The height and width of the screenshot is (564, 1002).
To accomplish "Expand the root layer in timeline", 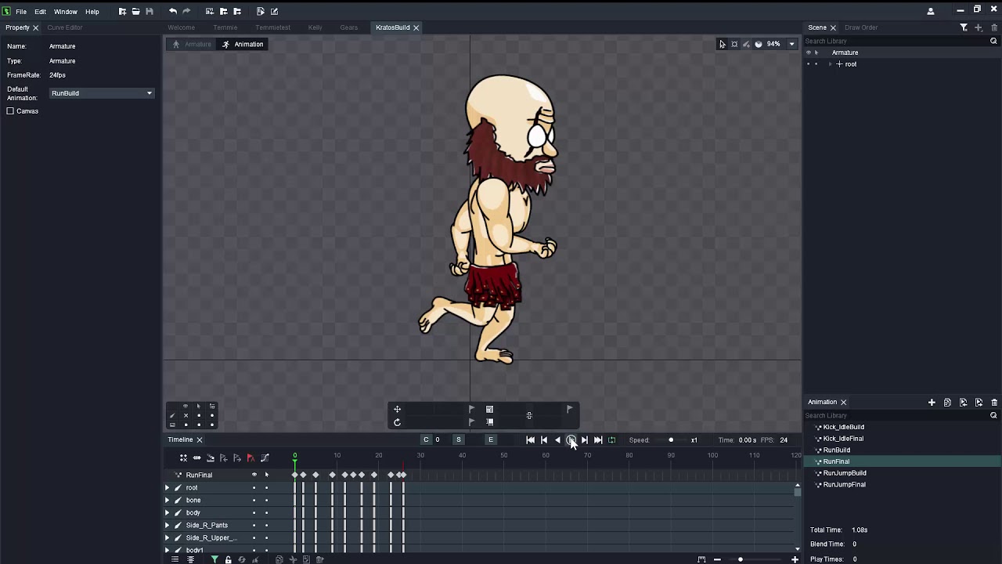I will (167, 487).
